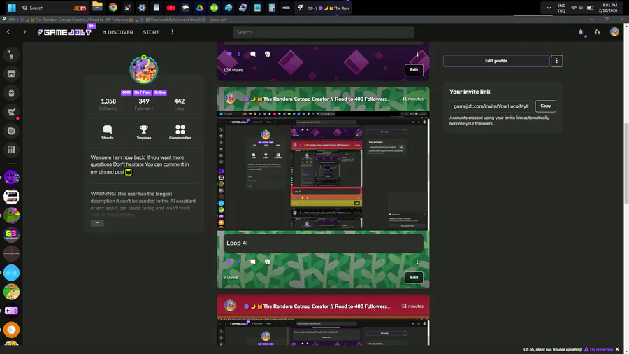Screen dimensions: 629x354
Task: View the 349 Followers list
Action: pos(143,104)
